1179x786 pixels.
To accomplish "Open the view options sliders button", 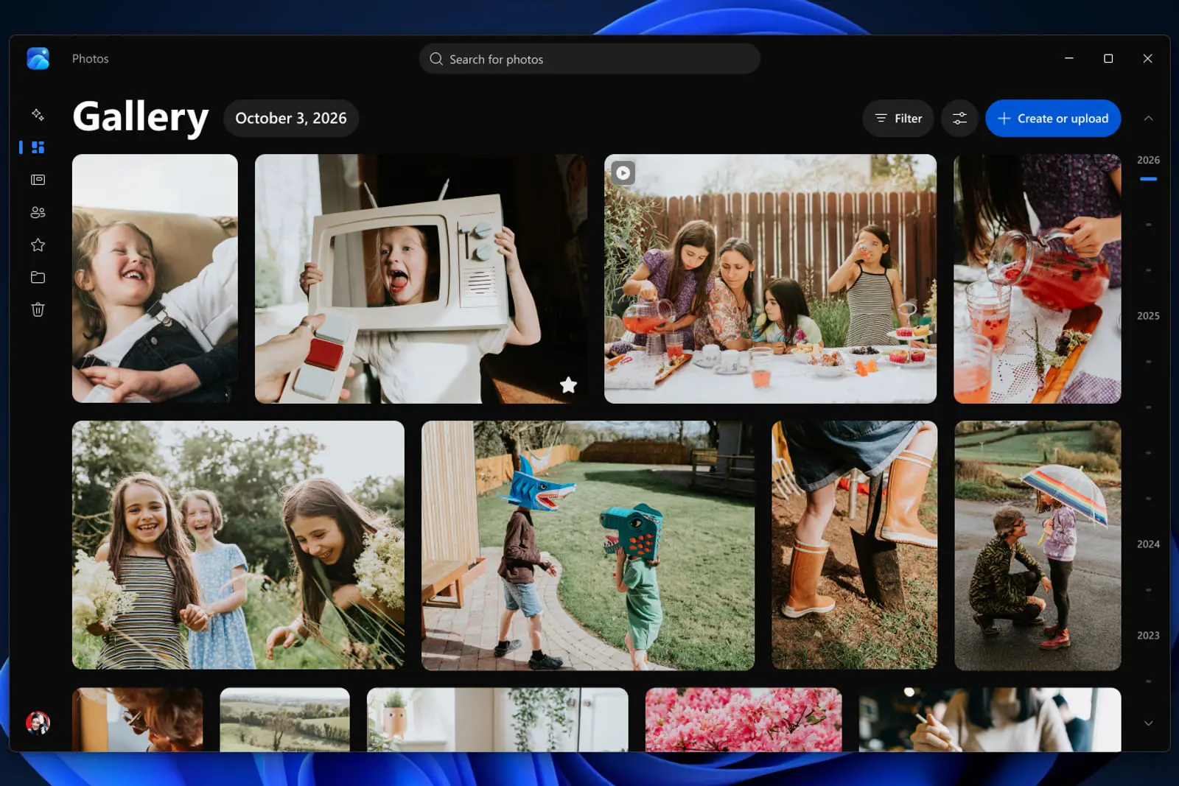I will click(959, 119).
